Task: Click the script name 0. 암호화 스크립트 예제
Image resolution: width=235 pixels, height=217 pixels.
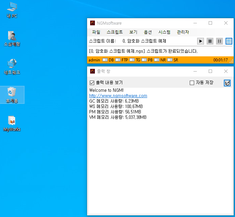Action: pos(144,41)
